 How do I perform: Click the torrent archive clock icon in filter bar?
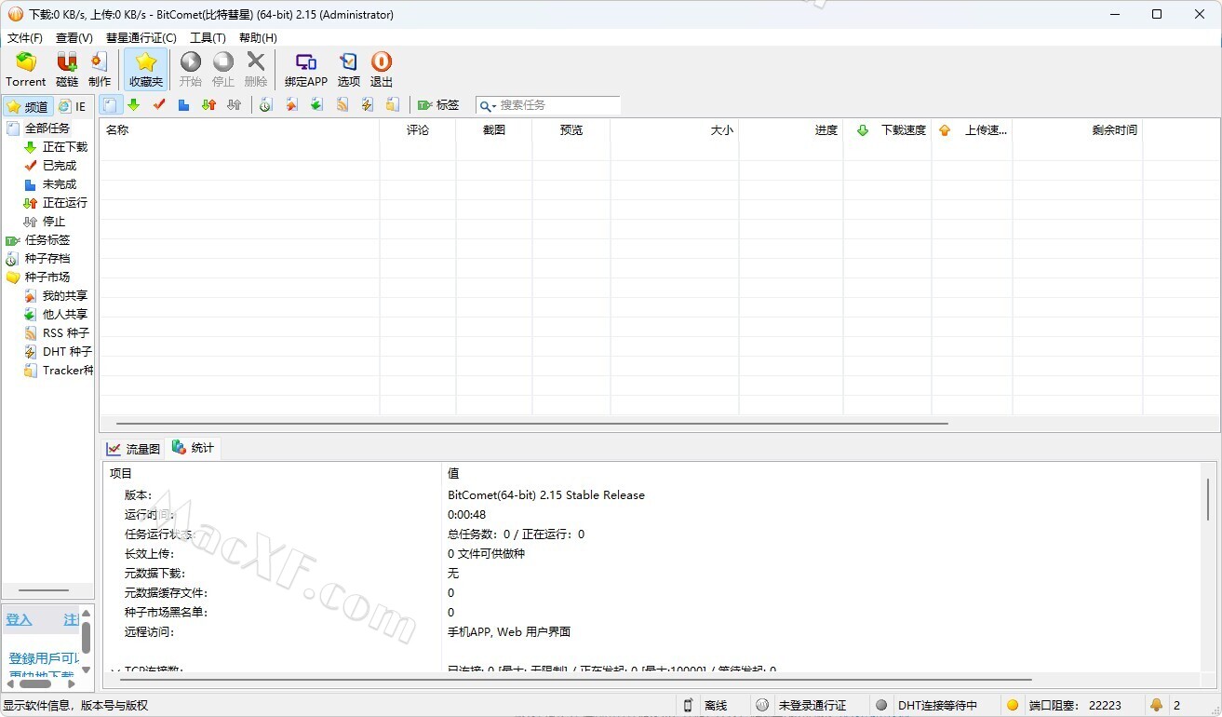pyautogui.click(x=266, y=105)
